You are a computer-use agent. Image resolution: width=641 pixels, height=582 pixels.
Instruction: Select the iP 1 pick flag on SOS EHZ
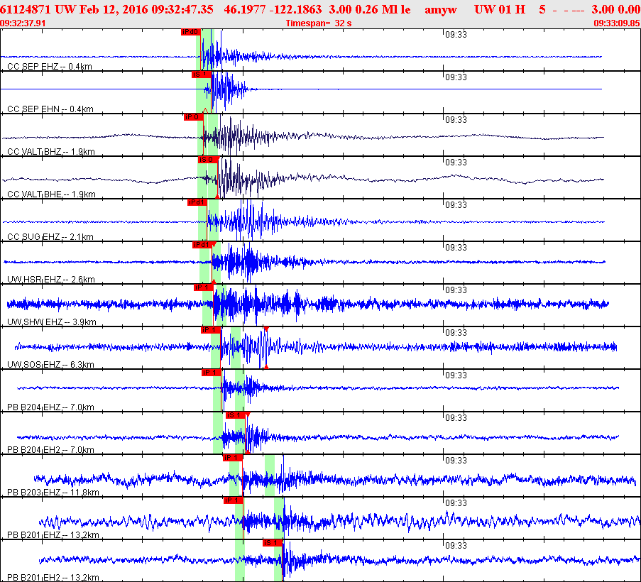[210, 330]
